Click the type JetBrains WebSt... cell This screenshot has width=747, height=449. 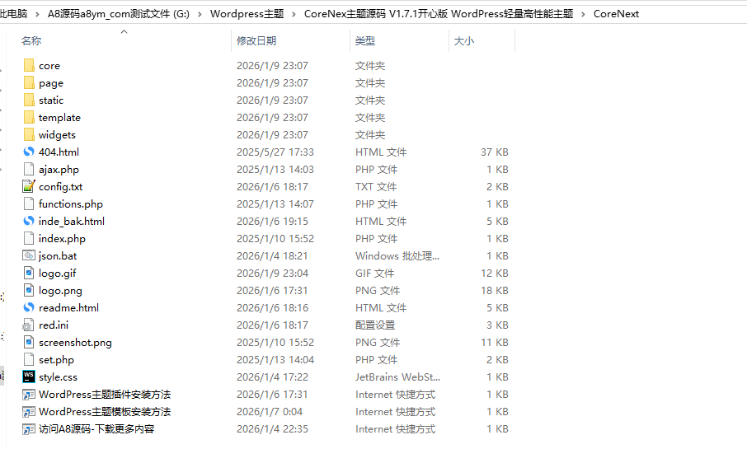click(397, 377)
